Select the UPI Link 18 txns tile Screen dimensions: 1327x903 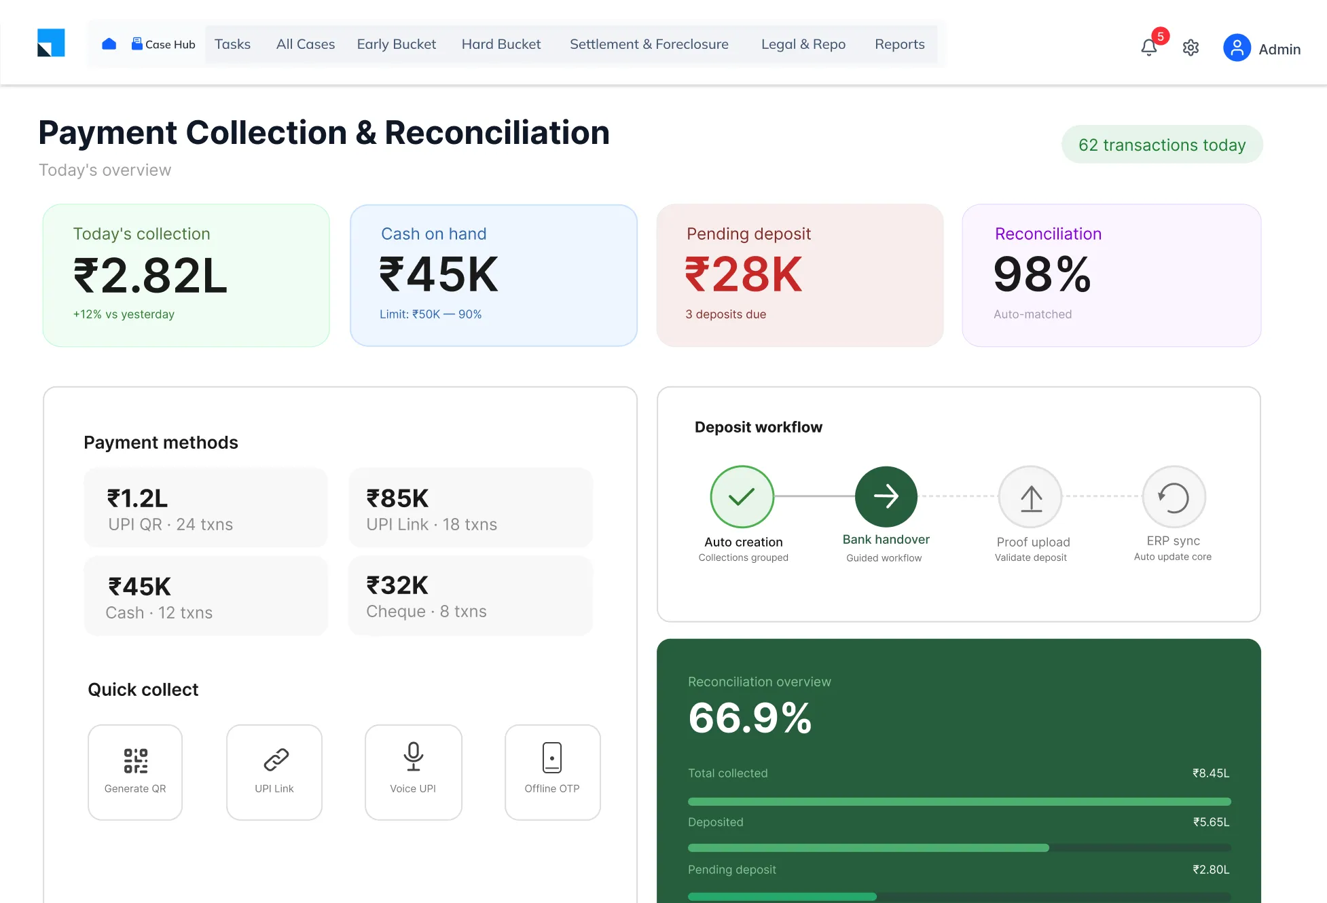(471, 508)
